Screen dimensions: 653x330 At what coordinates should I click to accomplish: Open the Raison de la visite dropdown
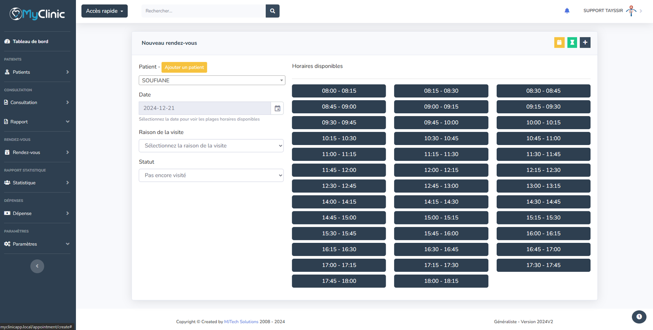(211, 146)
